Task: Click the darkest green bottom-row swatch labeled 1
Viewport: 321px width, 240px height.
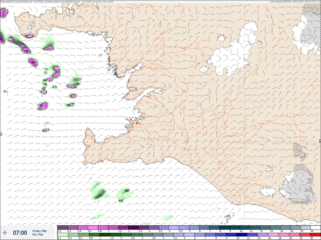Action: [104, 235]
